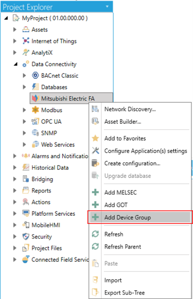This screenshot has width=193, height=299.
Task: Expand the Assets tree node
Action: (15, 30)
